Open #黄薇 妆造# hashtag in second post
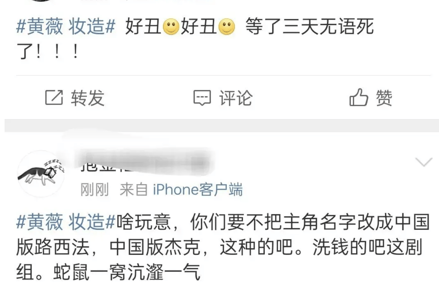The height and width of the screenshot is (291, 439). 66,223
